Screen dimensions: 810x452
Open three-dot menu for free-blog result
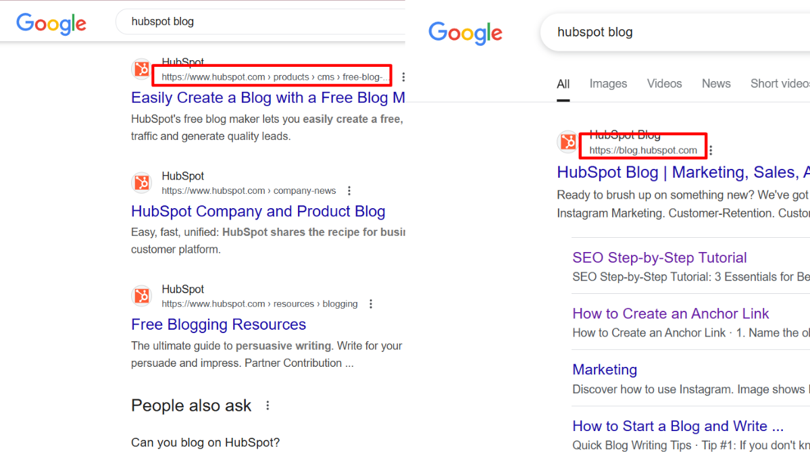tap(403, 77)
